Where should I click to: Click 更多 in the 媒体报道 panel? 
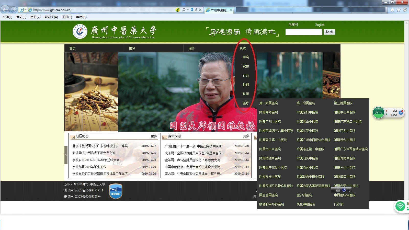pos(246,136)
